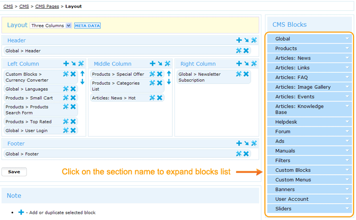Open Right Column settings tools icon

[254, 64]
